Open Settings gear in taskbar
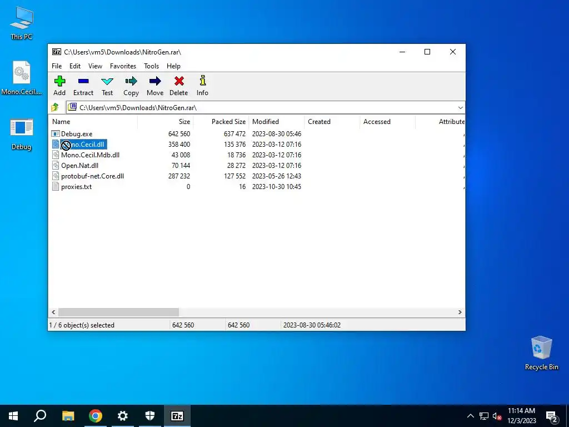 (123, 416)
